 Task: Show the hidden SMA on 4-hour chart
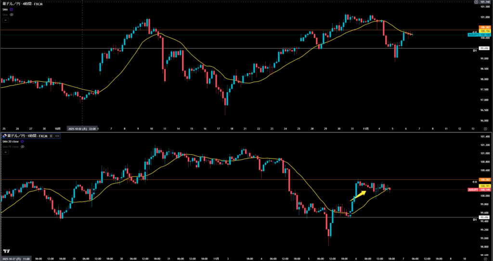pos(12,14)
